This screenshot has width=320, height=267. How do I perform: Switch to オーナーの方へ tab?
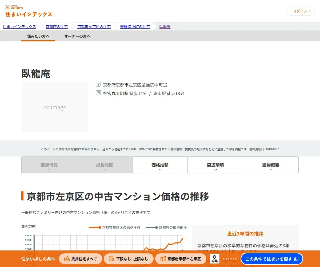(77, 36)
